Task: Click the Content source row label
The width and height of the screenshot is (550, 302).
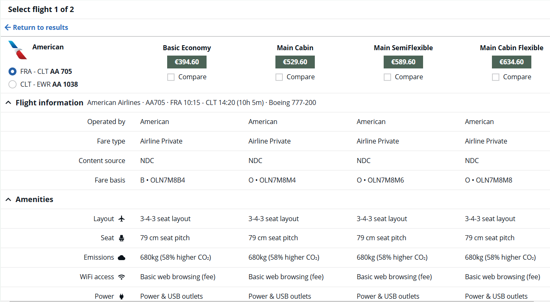Action: coord(102,161)
